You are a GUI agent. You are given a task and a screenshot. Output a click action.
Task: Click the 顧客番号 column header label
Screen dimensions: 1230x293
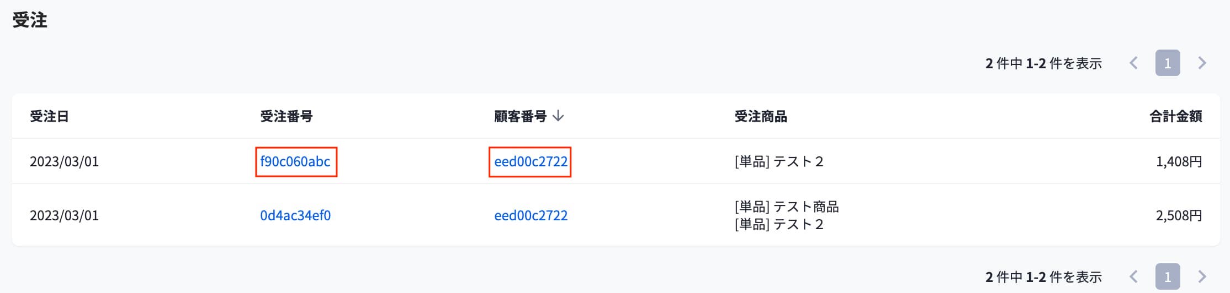[x=520, y=117]
